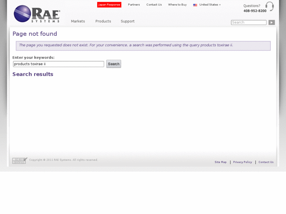
Task: Click the Page not found heading
Action: [x=35, y=34]
